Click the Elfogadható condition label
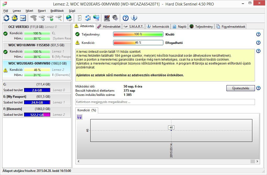 pos(174,43)
